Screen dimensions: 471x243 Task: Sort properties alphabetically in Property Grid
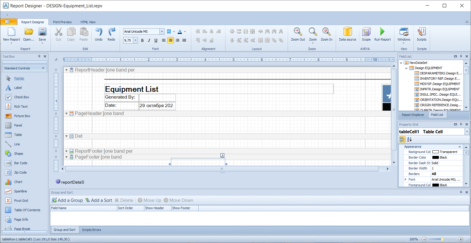(409, 139)
